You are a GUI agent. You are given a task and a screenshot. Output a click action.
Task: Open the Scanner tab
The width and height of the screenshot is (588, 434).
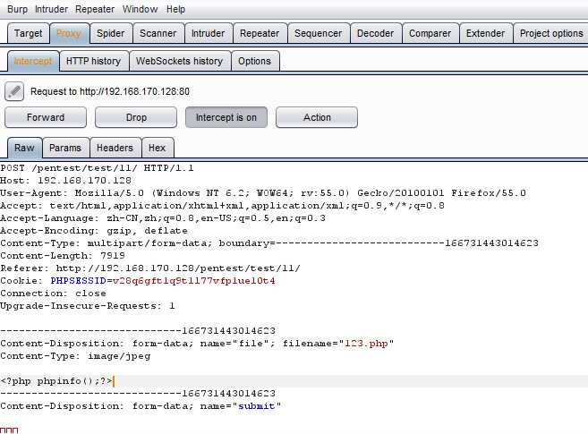(158, 33)
